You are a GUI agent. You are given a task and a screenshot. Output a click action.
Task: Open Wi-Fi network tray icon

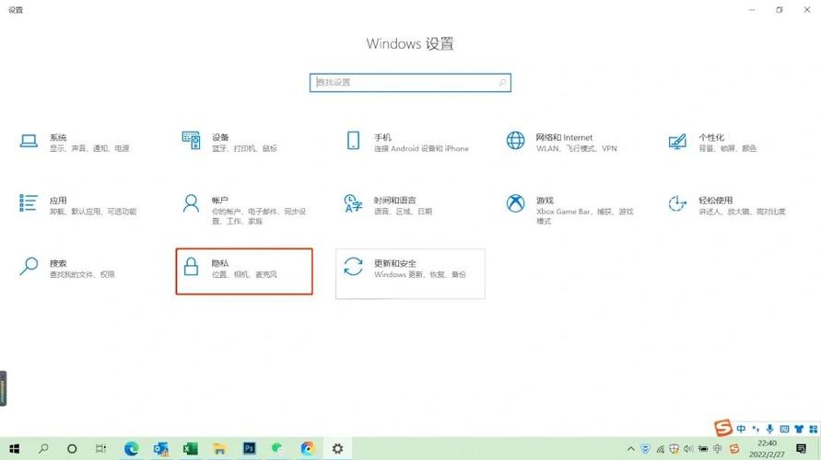tap(661, 449)
